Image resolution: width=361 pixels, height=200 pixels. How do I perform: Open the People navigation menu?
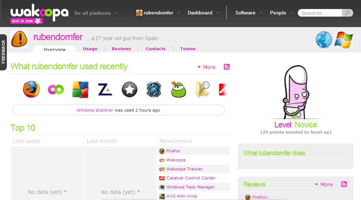pyautogui.click(x=282, y=13)
